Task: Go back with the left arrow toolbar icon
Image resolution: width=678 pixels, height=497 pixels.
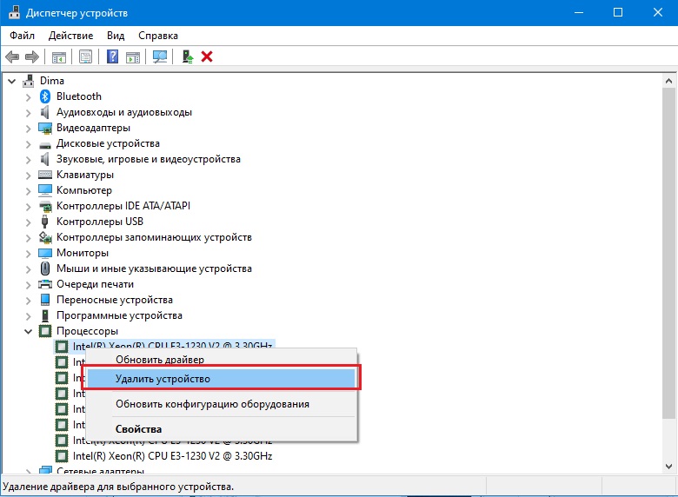Action: coord(12,56)
